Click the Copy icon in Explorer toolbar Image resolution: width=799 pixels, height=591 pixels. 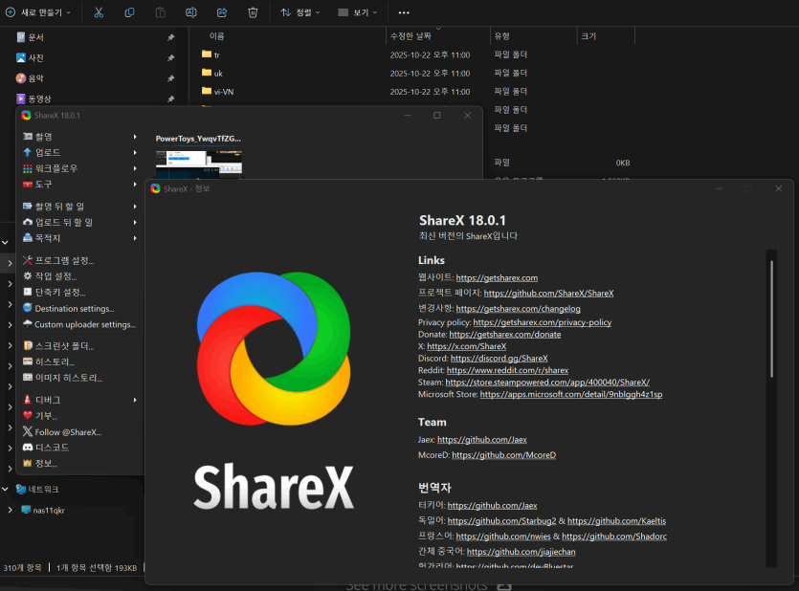click(129, 12)
